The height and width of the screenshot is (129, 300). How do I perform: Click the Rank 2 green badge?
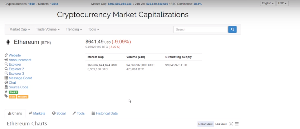[13, 92]
